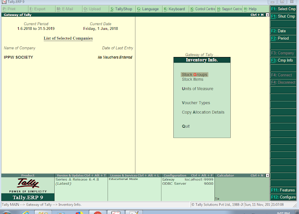This screenshot has width=299, height=214.
Task: Click List of Selected Companies heading
Action: 68,38
